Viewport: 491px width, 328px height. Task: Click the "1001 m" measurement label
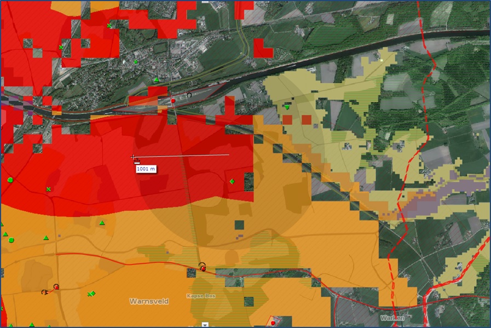click(x=146, y=169)
